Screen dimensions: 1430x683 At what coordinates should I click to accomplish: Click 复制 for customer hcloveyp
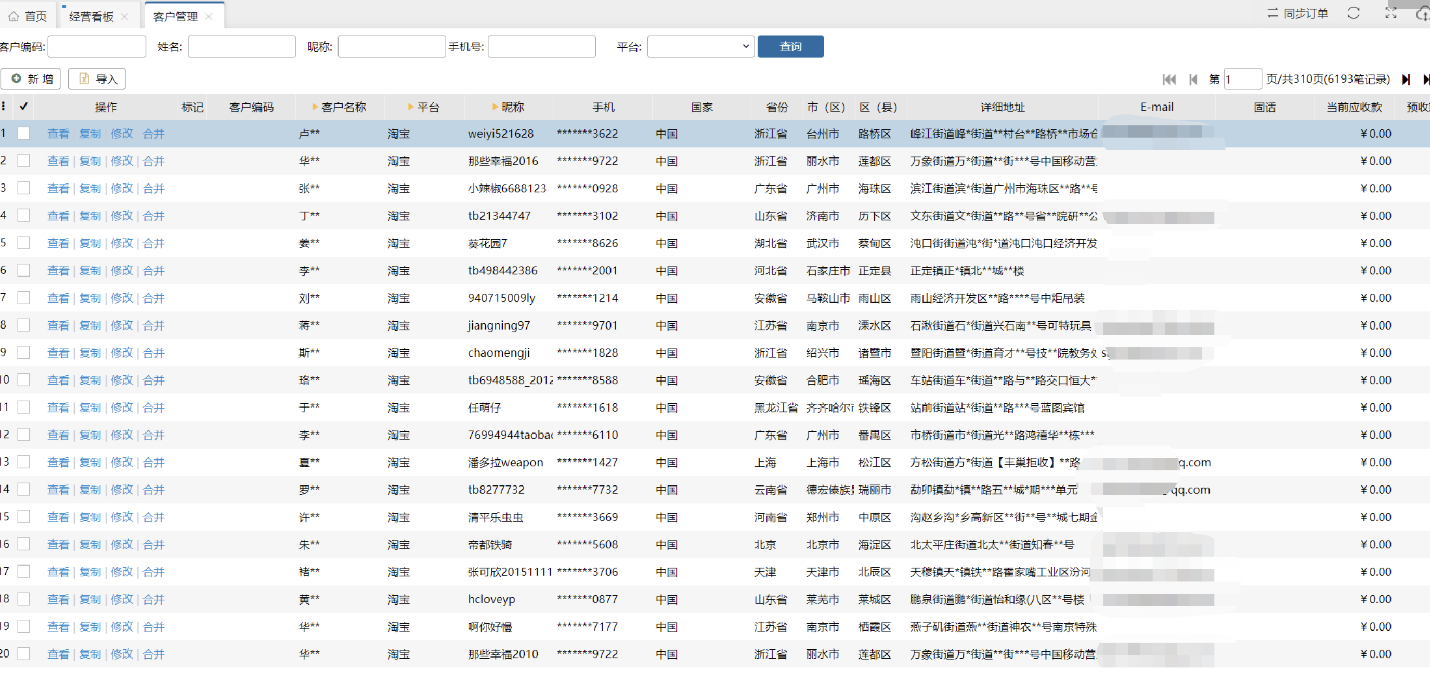90,599
